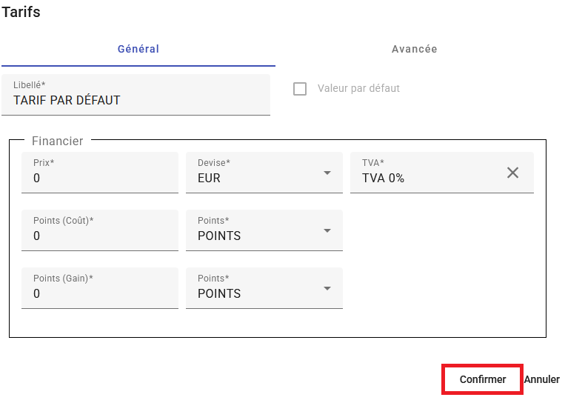Image resolution: width=565 pixels, height=403 pixels.
Task: Select the Points (Gain) input
Action: 100,293
